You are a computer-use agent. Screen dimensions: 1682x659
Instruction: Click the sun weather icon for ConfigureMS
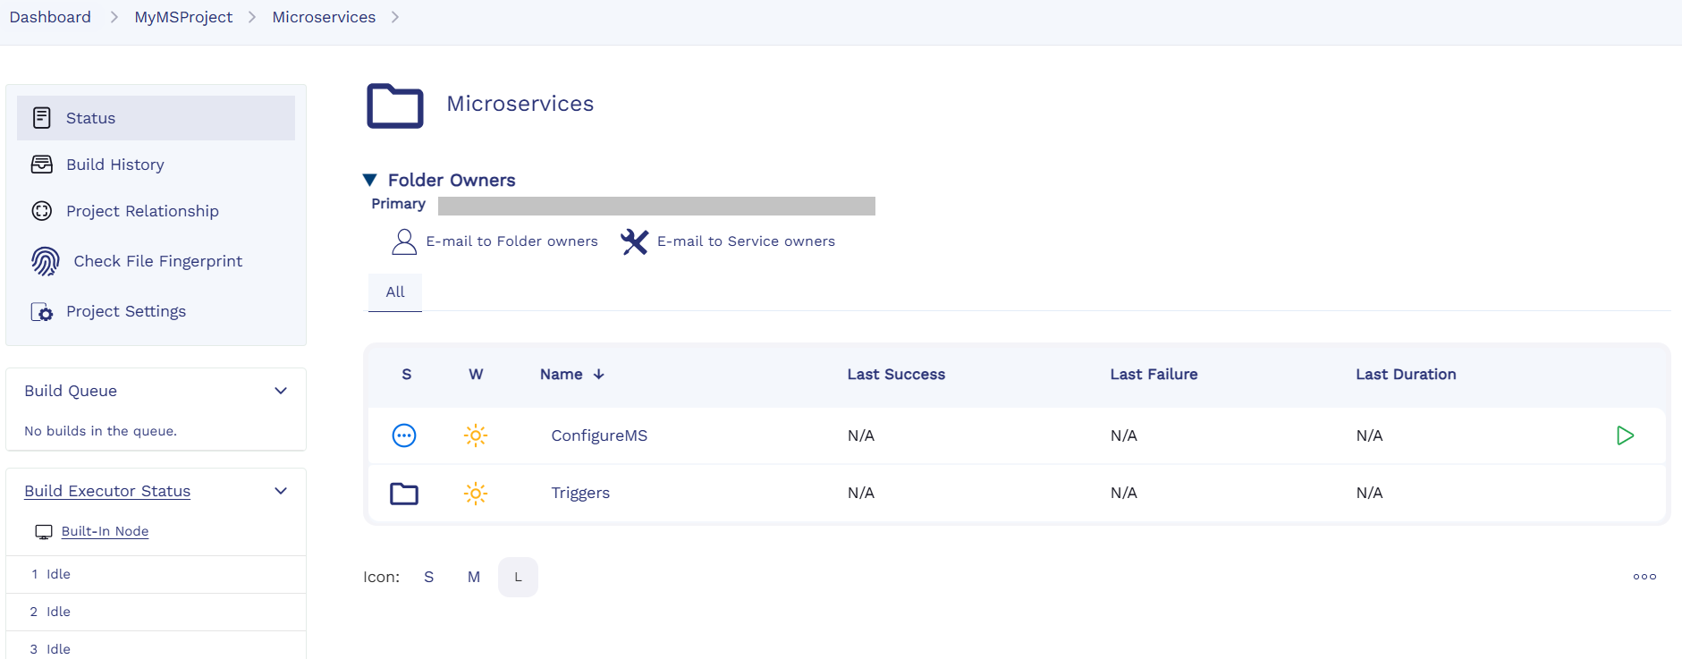[x=476, y=435]
